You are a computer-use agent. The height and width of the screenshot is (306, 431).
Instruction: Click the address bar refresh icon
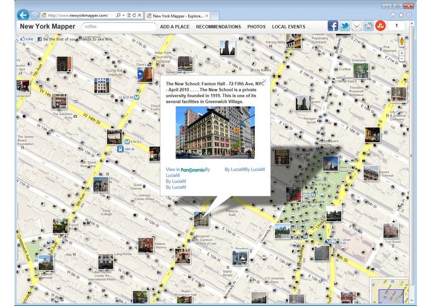pos(134,15)
